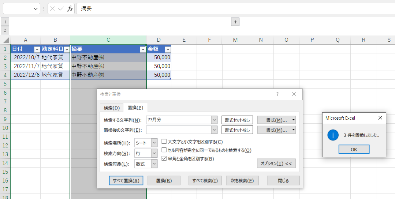
Task: Uncheck 半角と全角を区別する checkbox
Action: [164, 159]
